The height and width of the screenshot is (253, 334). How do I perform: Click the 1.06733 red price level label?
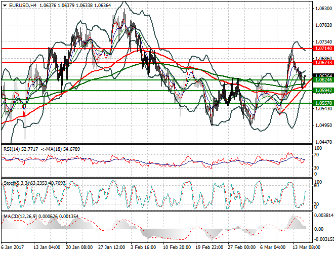click(323, 63)
